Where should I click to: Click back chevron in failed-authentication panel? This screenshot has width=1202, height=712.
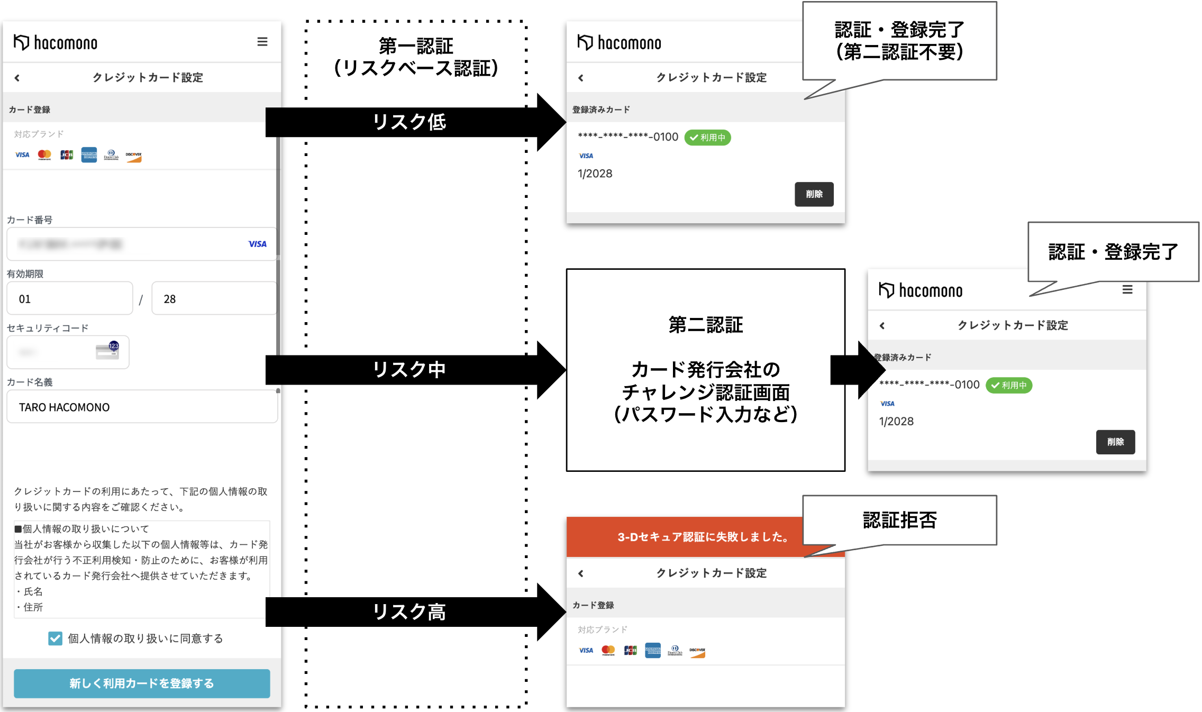(x=581, y=573)
